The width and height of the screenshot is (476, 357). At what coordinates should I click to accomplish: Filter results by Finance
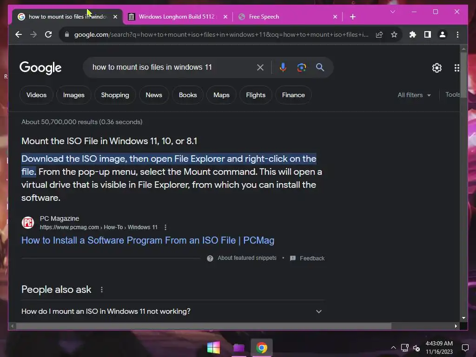point(293,95)
